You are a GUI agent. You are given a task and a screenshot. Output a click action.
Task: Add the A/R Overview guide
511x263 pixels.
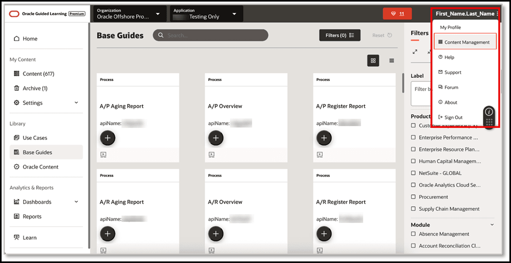216,234
